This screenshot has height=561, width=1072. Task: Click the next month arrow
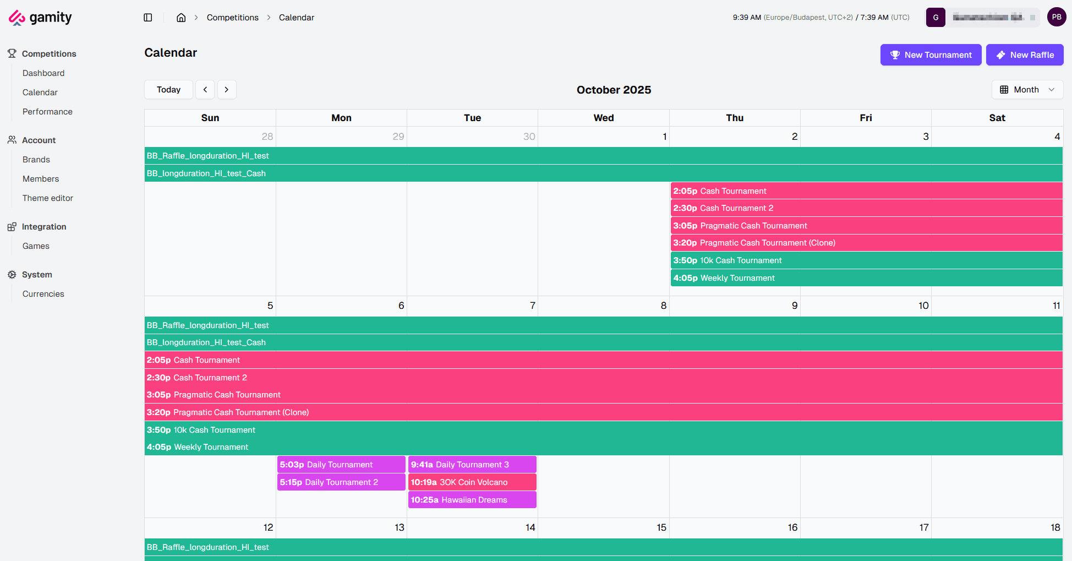(x=227, y=89)
